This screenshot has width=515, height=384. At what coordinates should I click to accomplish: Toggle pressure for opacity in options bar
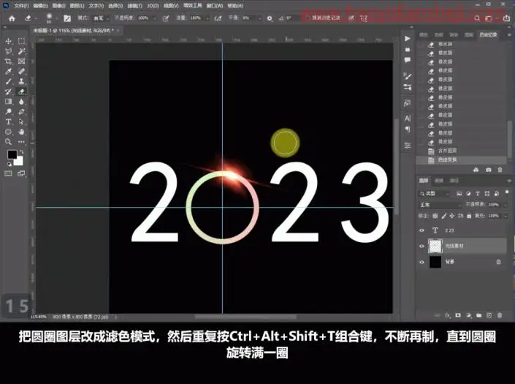(x=166, y=18)
